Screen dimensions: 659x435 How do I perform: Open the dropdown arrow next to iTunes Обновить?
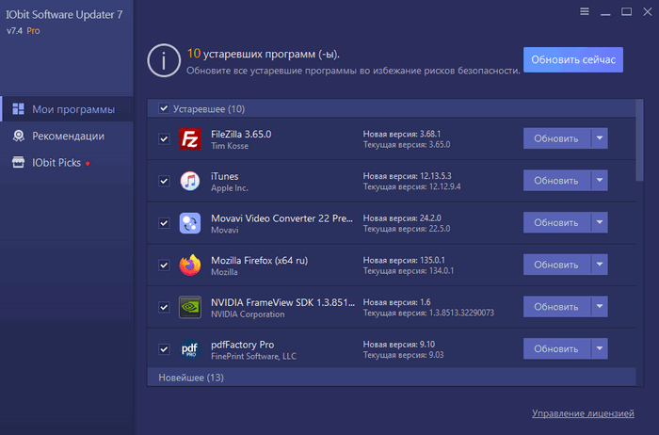[600, 181]
